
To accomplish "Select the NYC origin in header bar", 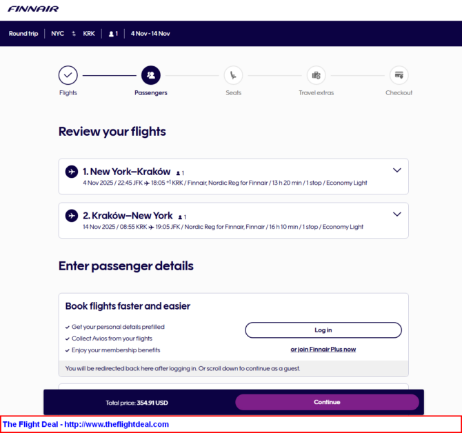I will pyautogui.click(x=57, y=34).
